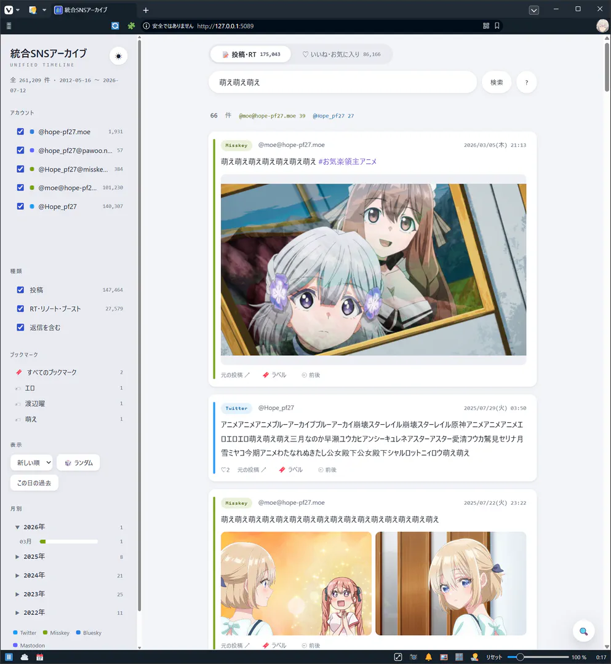Click the camera capture icon in status bar

413,657
